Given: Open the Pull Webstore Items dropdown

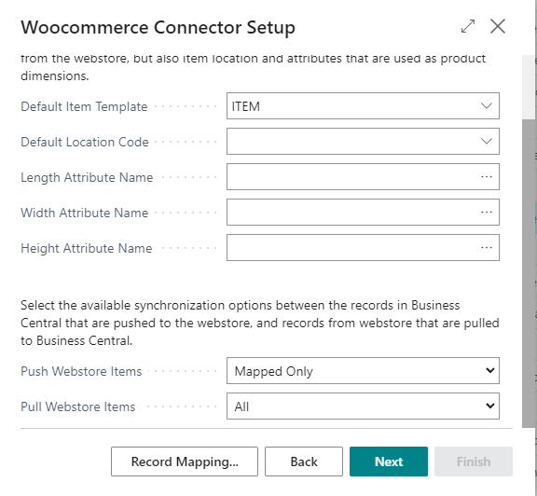Looking at the screenshot, I should 363,406.
